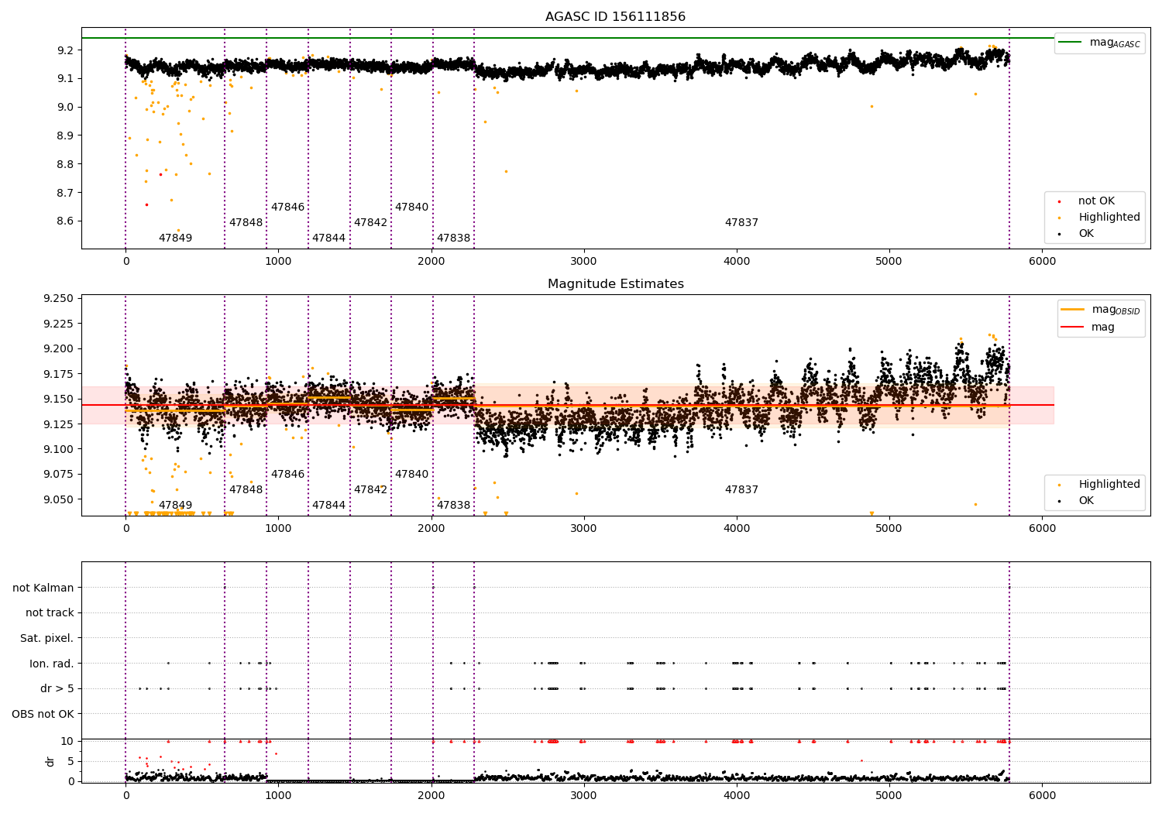Click the 9.100 y-axis tick label
This screenshot has height=813, width=1162.
pyautogui.click(x=59, y=450)
